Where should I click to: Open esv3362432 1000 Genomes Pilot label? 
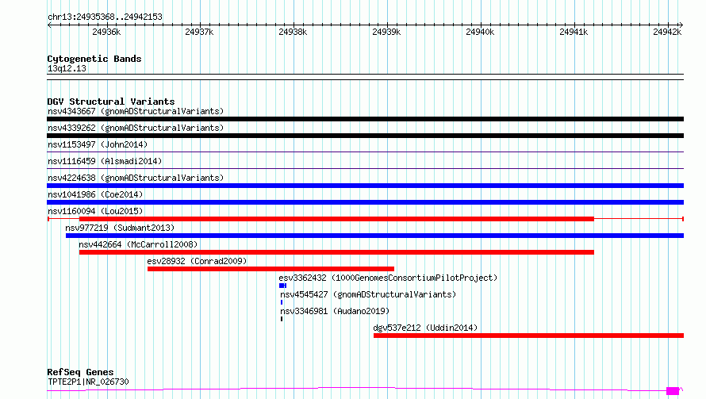click(388, 278)
